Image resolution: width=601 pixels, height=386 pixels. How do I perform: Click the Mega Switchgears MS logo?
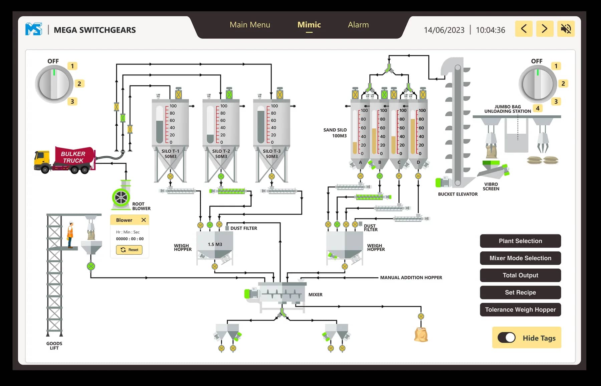(34, 29)
